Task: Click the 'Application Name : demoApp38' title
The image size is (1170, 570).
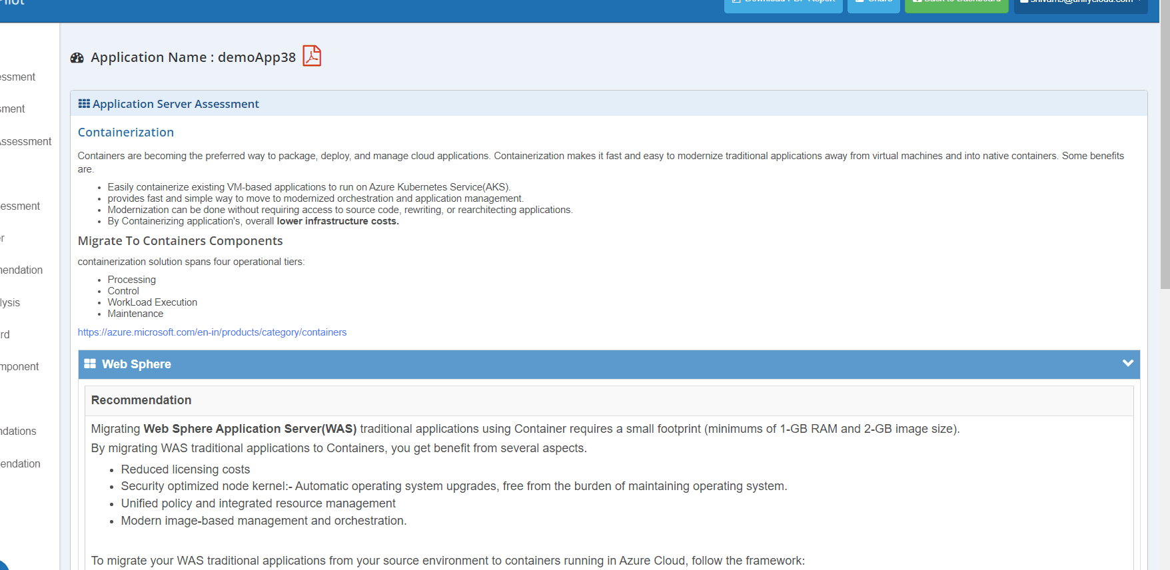Action: 193,57
